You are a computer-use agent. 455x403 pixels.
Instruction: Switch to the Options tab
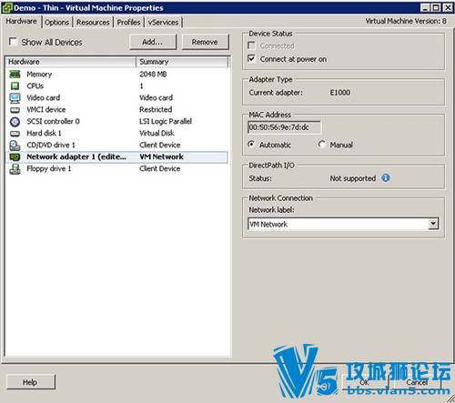(x=56, y=22)
